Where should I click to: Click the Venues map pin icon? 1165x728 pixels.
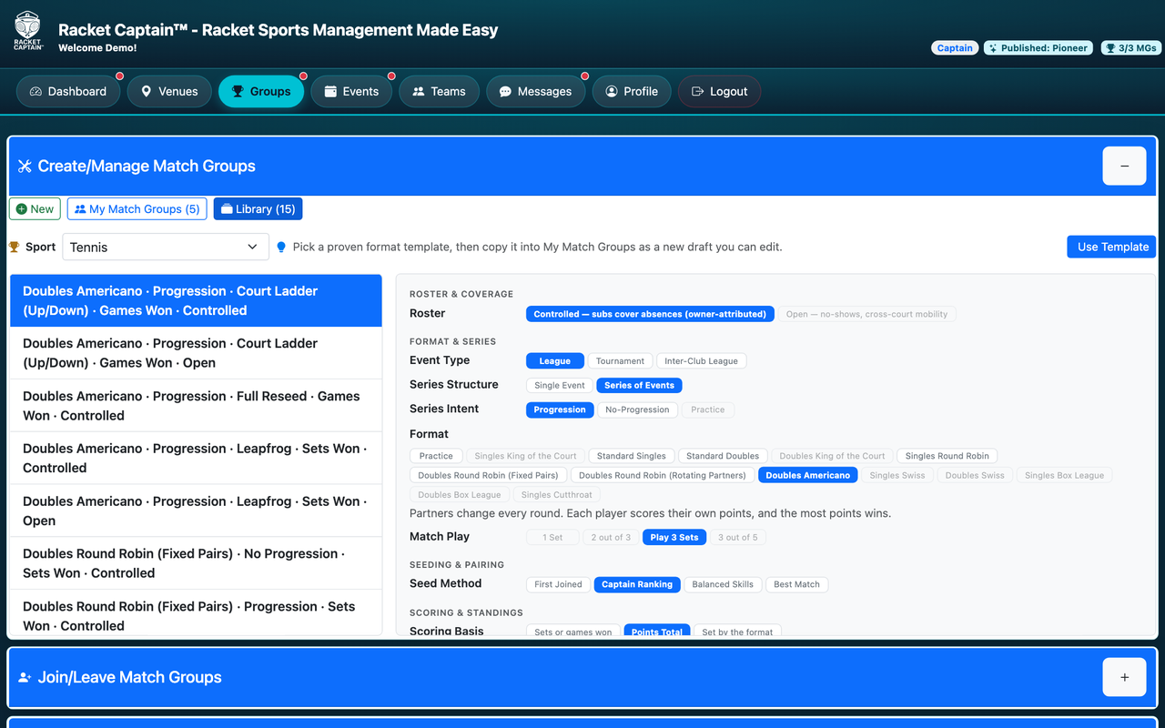[x=146, y=91]
